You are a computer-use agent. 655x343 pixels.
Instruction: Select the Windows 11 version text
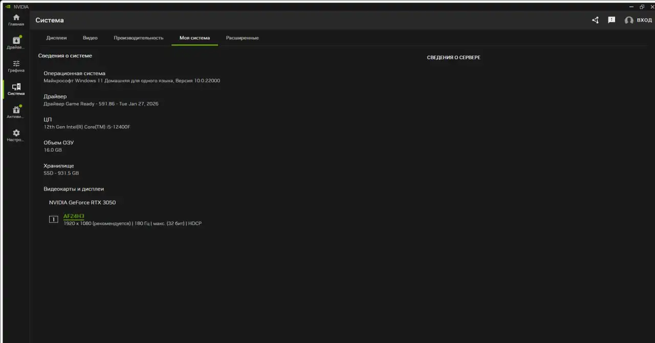(x=132, y=81)
